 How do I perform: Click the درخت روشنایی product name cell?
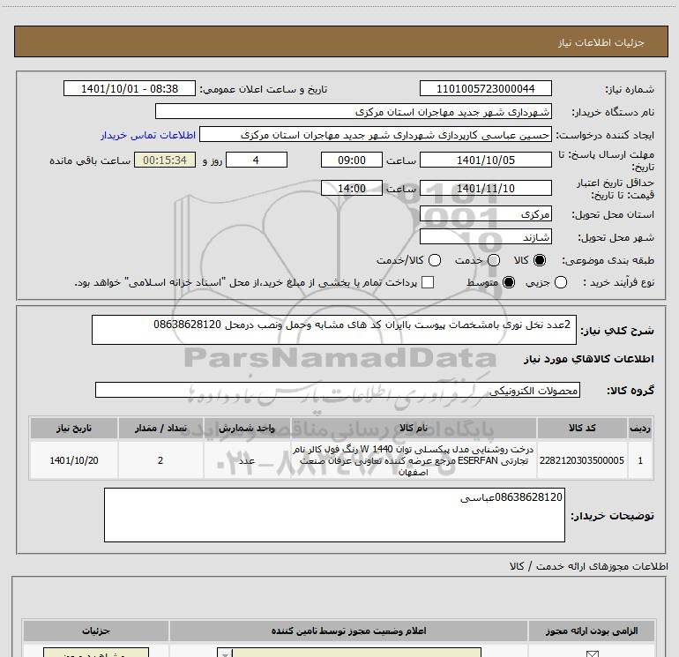point(413,460)
